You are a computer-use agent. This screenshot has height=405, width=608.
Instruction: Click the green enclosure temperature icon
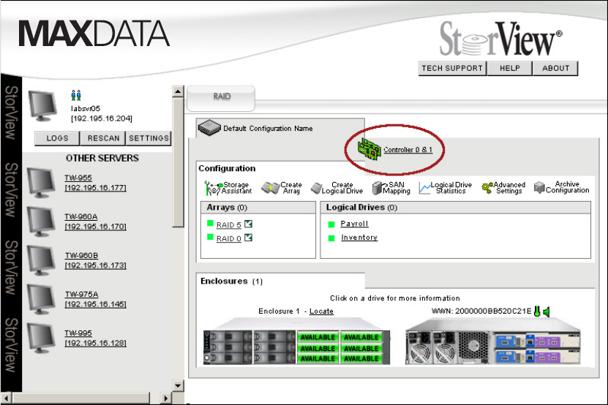pyautogui.click(x=537, y=311)
